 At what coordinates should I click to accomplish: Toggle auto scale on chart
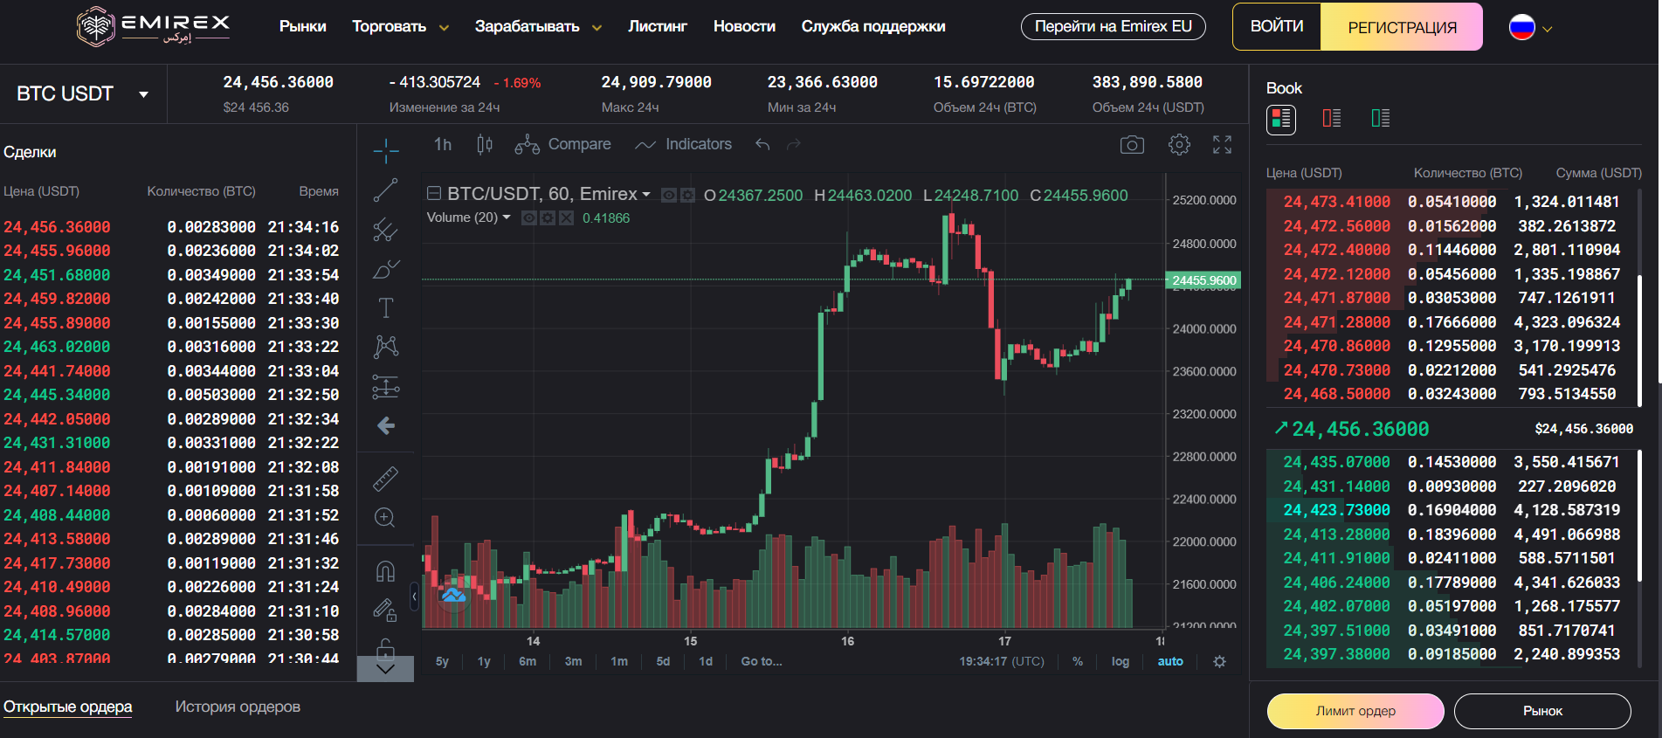[1170, 661]
